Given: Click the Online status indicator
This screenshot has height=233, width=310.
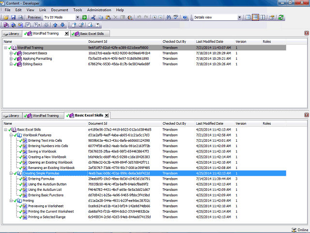Looking at the screenshot, I should tap(300, 230).
